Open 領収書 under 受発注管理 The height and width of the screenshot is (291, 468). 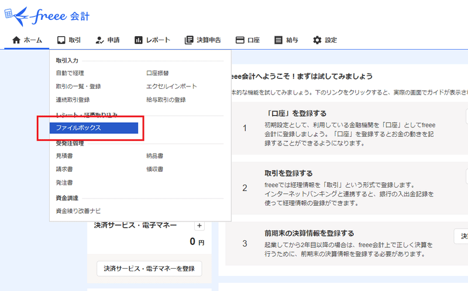point(154,169)
